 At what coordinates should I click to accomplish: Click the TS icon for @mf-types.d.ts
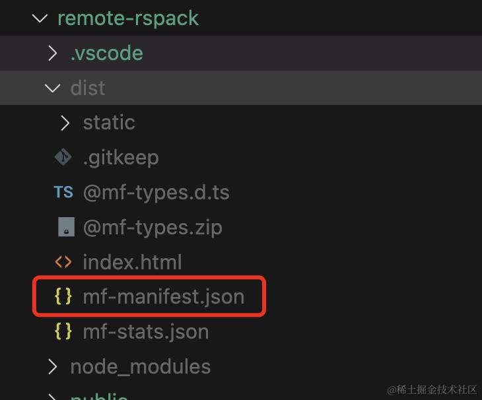pos(63,192)
